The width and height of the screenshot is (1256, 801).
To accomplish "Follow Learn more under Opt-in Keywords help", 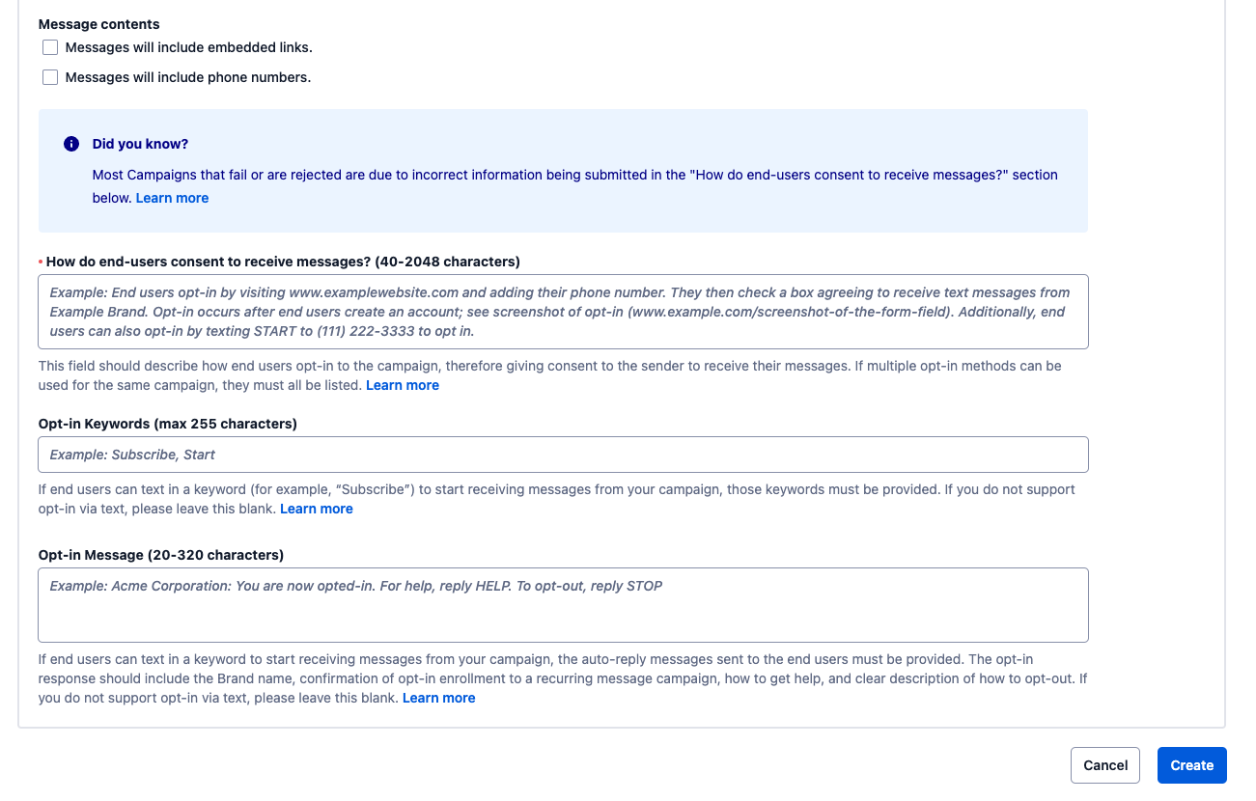I will pos(317,509).
